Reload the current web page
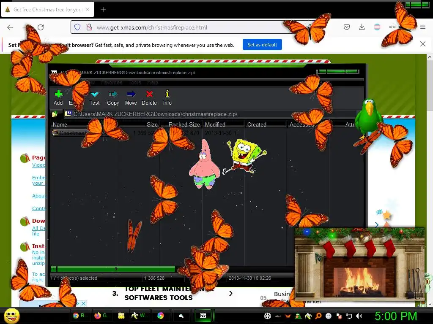This screenshot has height=324, width=433. coord(41,27)
